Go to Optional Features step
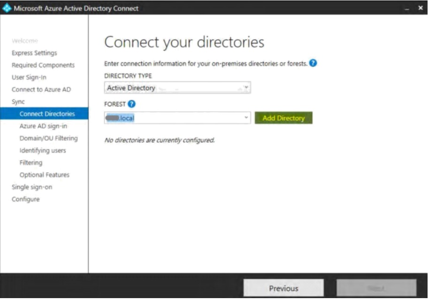Image resolution: width=428 pixels, height=300 pixels. (x=44, y=175)
